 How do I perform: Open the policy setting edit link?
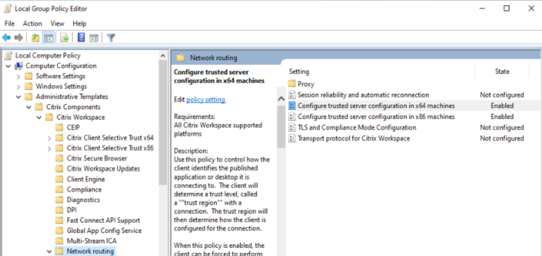(206, 100)
